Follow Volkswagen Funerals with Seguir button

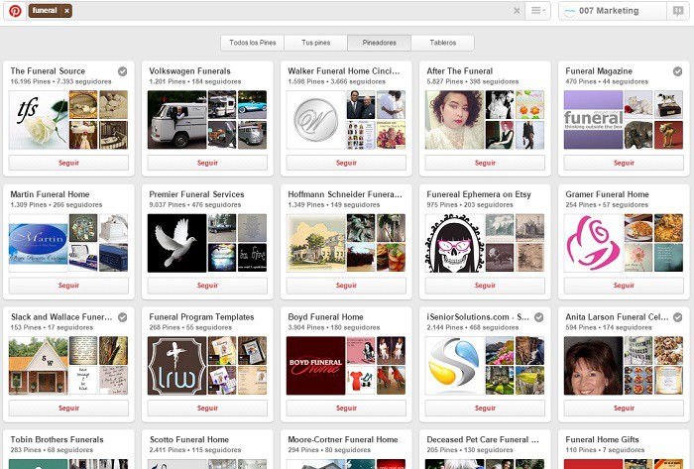[207, 163]
